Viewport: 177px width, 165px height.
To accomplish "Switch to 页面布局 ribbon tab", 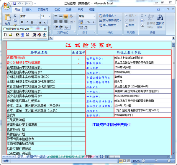I will [43, 10].
